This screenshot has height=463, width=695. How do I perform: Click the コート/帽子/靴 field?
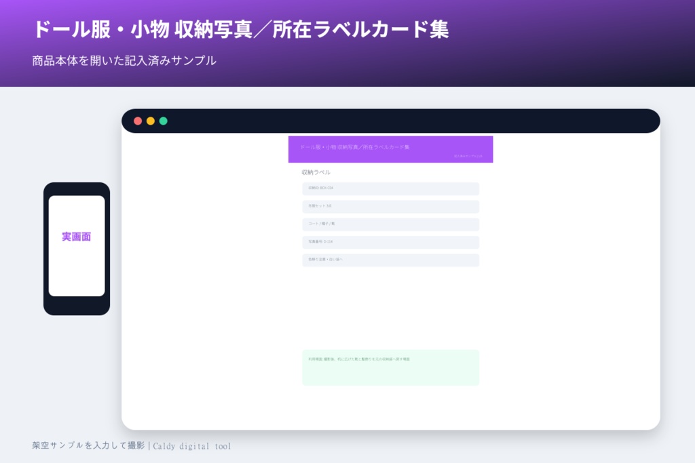[390, 224]
